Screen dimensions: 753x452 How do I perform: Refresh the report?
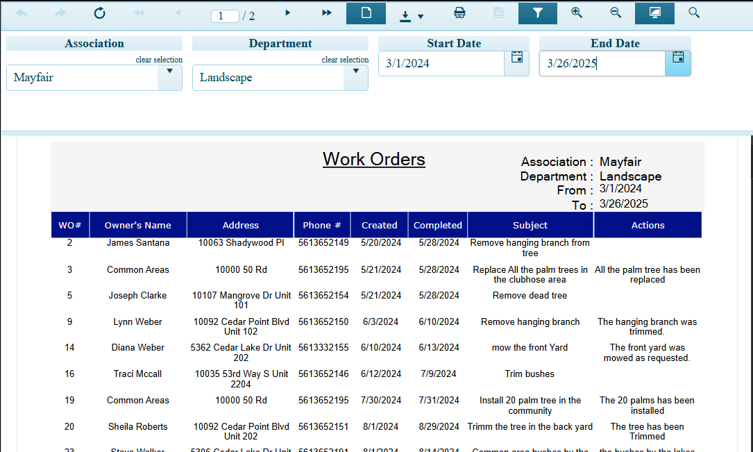coord(99,12)
